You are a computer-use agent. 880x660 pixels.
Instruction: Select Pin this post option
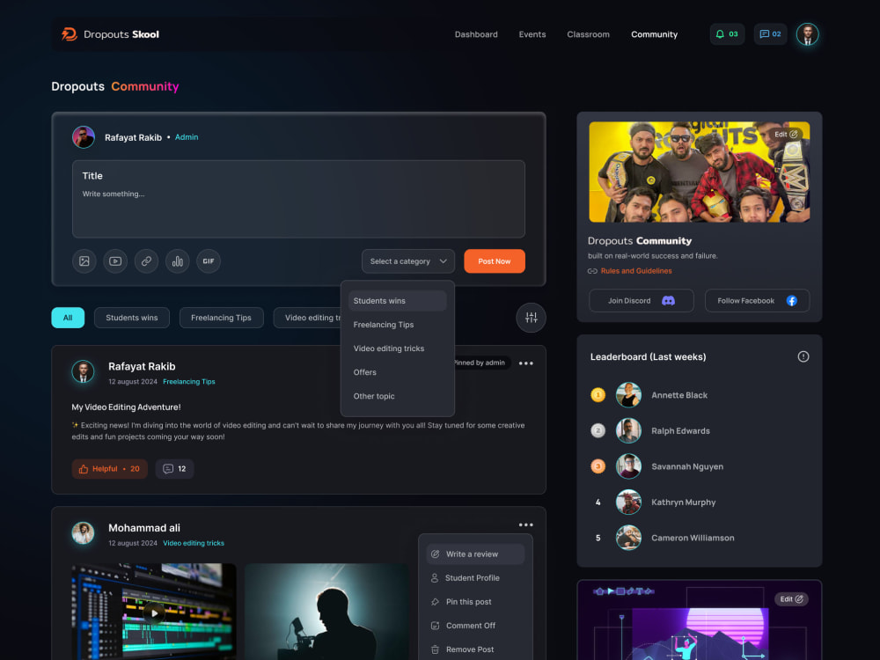click(475, 602)
